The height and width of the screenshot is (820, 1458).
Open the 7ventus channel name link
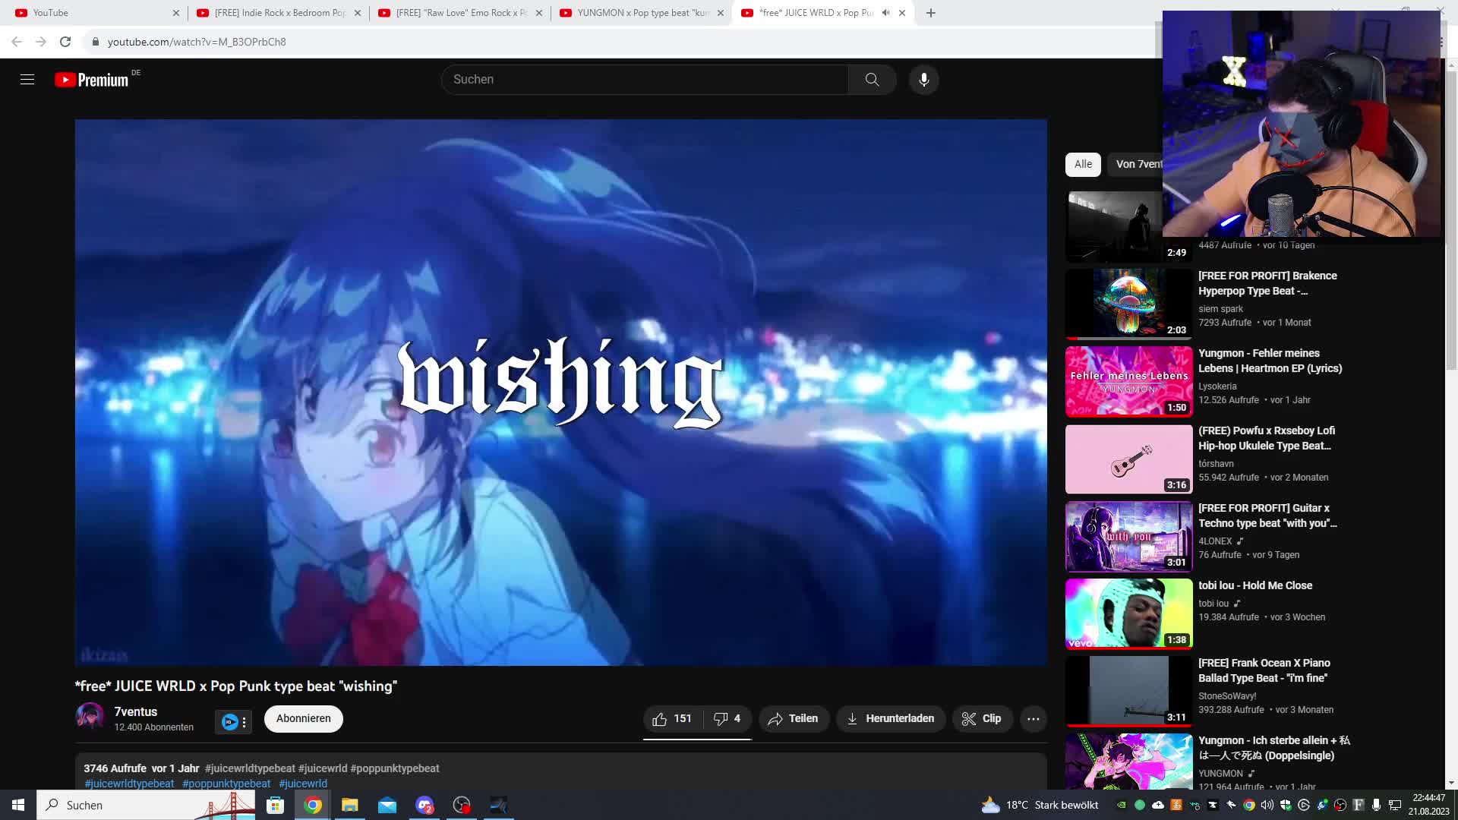coord(136,711)
